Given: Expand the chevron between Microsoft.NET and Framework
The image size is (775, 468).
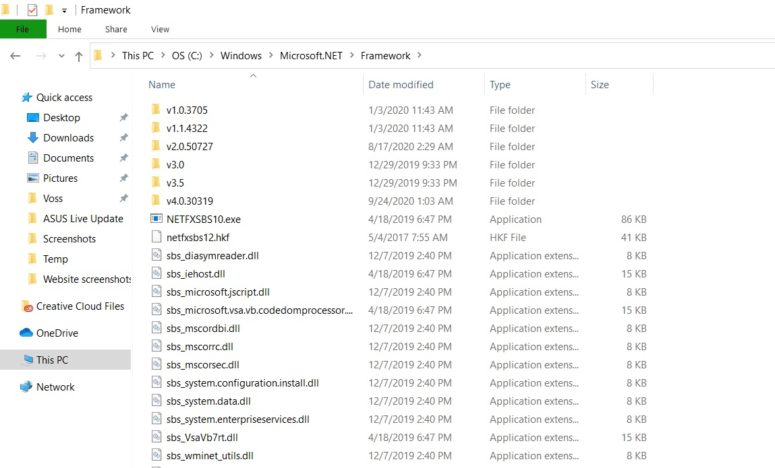Looking at the screenshot, I should 351,55.
